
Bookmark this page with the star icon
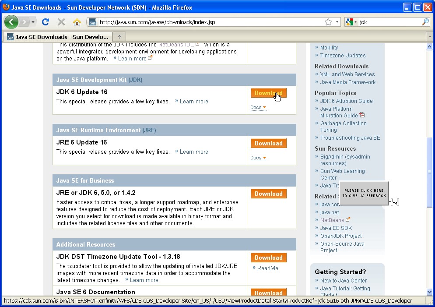tap(328, 22)
